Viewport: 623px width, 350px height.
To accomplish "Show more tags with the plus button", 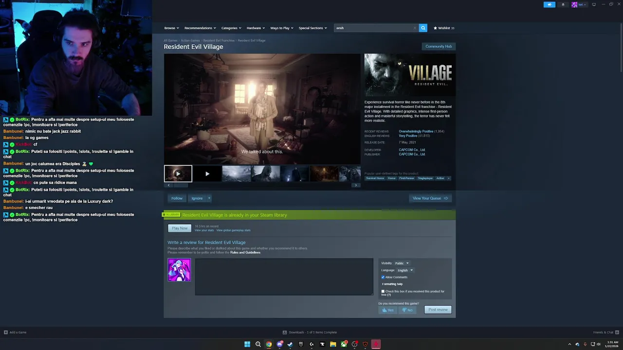I will [448, 178].
